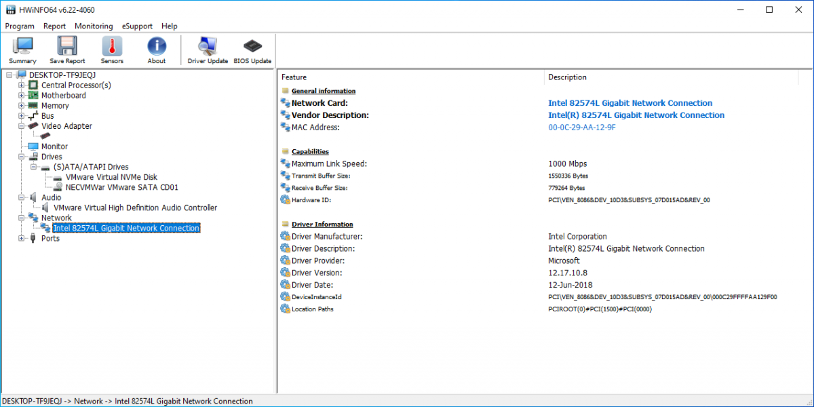
Task: Collapse the Drives tree node
Action: click(x=22, y=157)
